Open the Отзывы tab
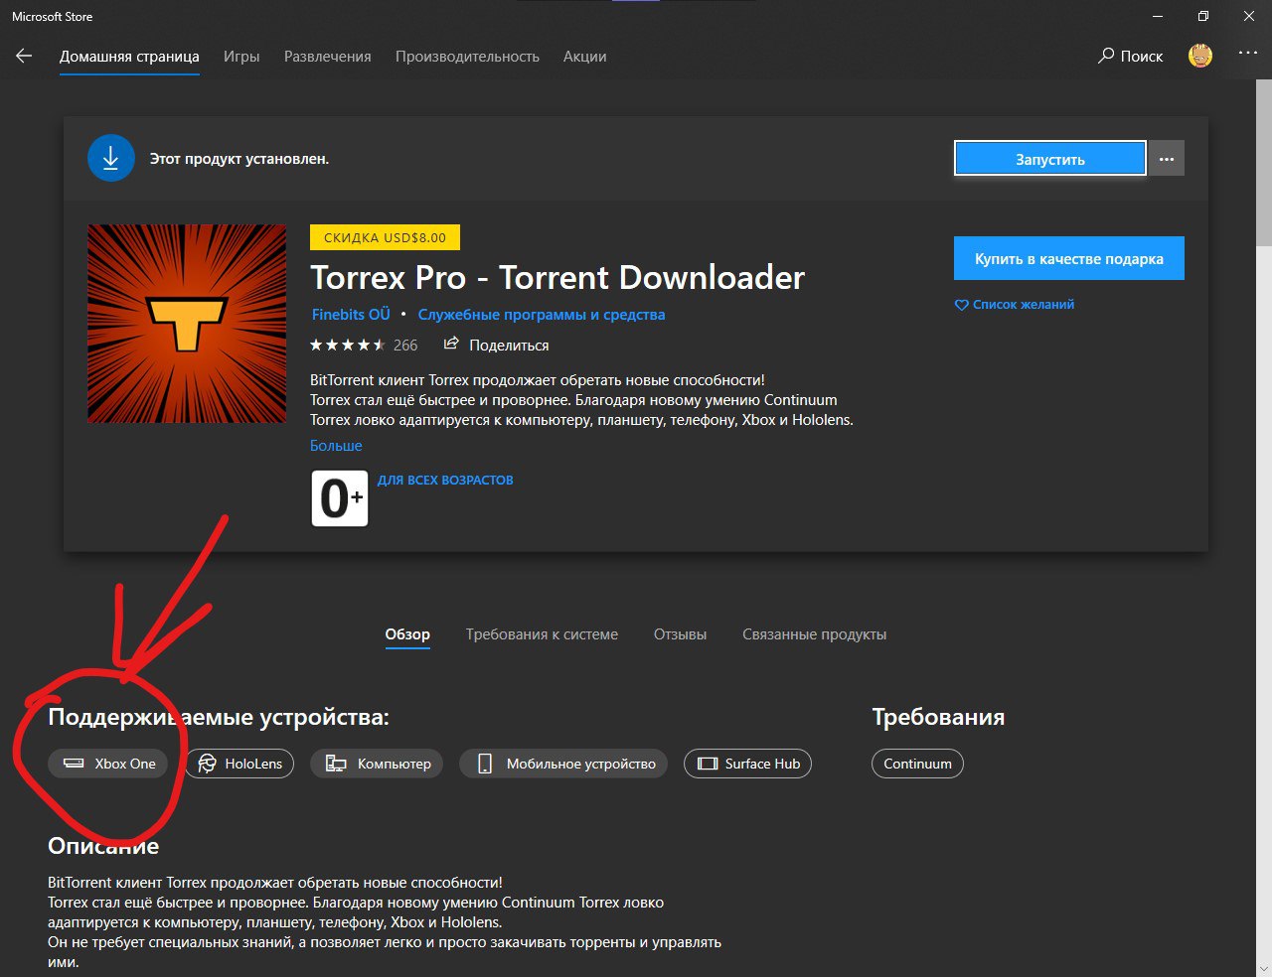Viewport: 1272px width, 977px height. click(x=680, y=634)
